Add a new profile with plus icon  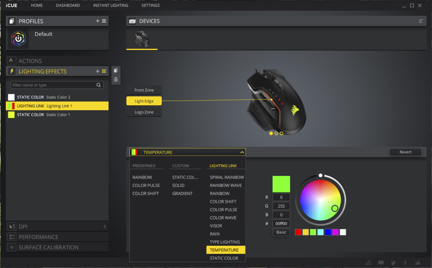point(98,21)
